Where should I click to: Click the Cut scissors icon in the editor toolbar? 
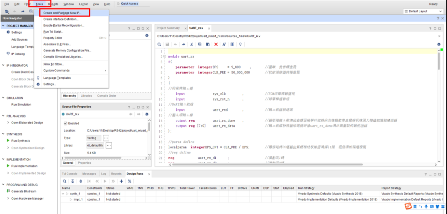(192, 44)
